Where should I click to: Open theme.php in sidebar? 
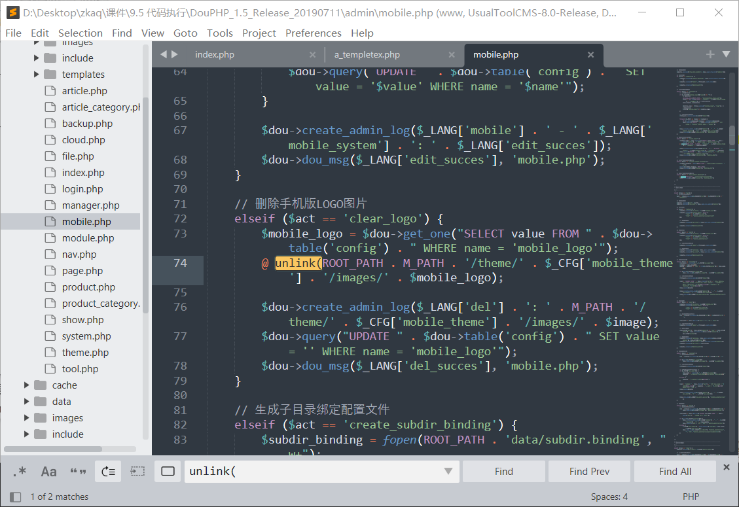pyautogui.click(x=85, y=353)
